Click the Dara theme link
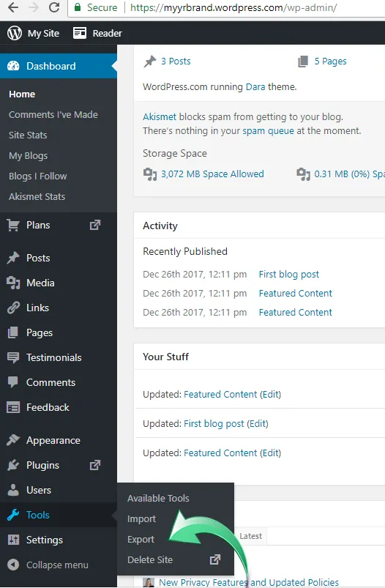Viewport: 385px width, 588px height. coord(255,86)
